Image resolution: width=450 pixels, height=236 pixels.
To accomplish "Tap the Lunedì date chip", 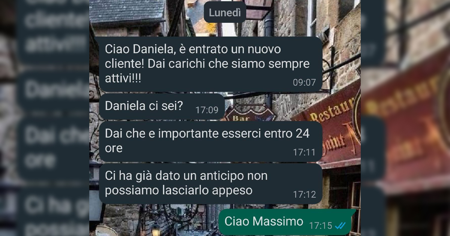I will coord(225,12).
